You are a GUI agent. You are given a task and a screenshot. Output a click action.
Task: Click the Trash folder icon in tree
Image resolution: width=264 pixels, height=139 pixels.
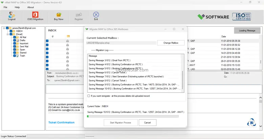[17, 56]
